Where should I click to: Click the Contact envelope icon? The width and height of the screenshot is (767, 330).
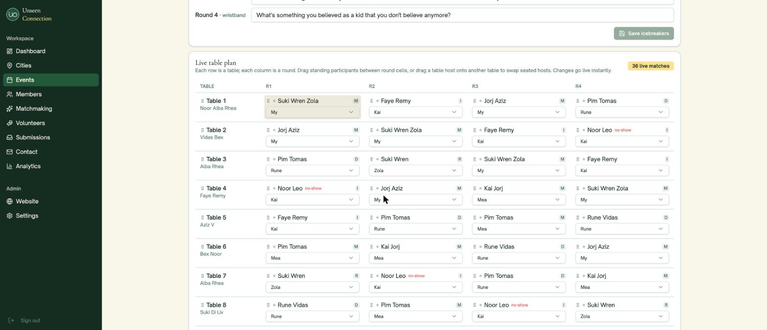(x=9, y=152)
